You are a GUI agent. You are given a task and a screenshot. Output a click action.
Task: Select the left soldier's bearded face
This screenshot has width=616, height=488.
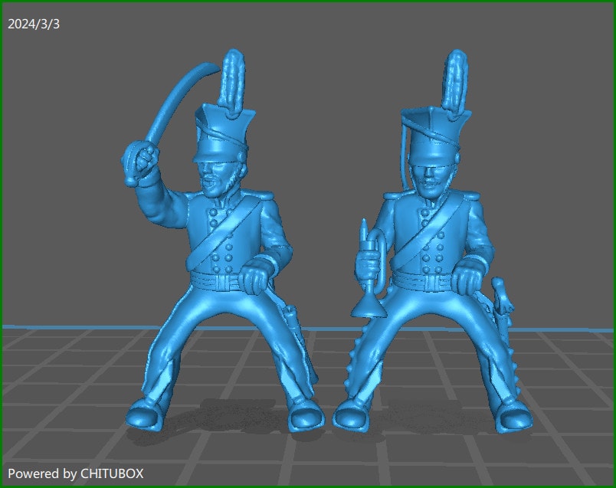point(220,178)
